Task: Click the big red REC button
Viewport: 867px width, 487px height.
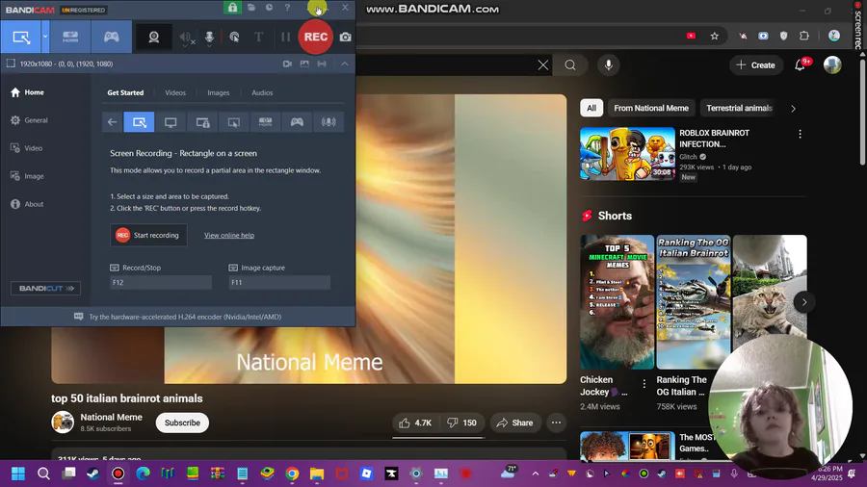Action: [316, 37]
